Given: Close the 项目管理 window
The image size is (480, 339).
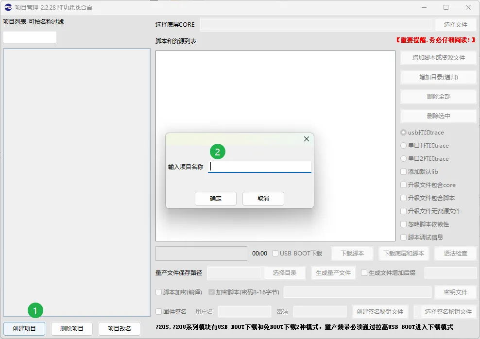Looking at the screenshot, I should click(x=468, y=7).
